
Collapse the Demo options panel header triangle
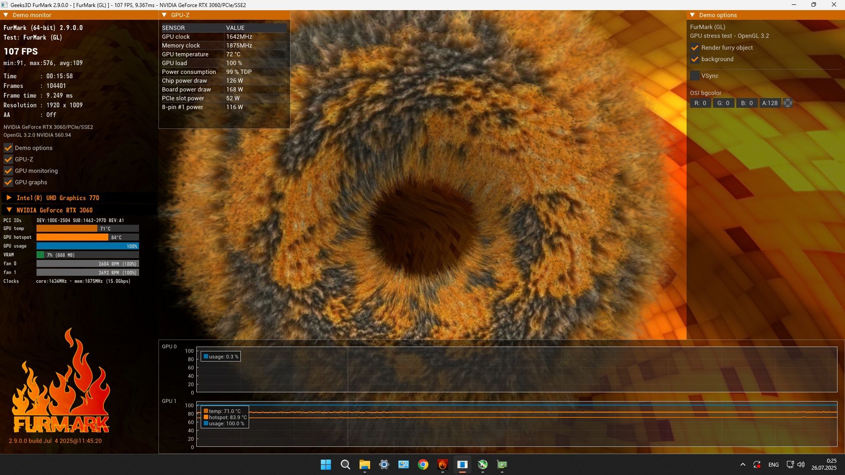(693, 15)
